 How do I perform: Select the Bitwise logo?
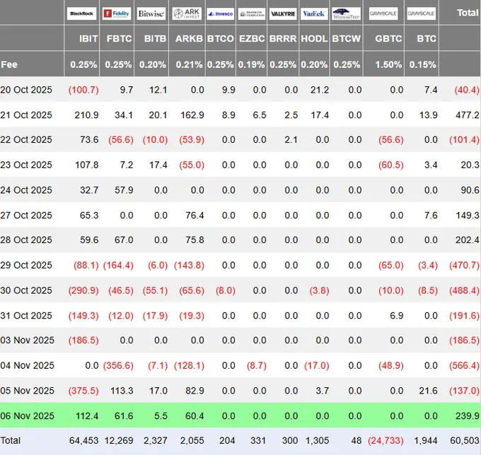151,13
